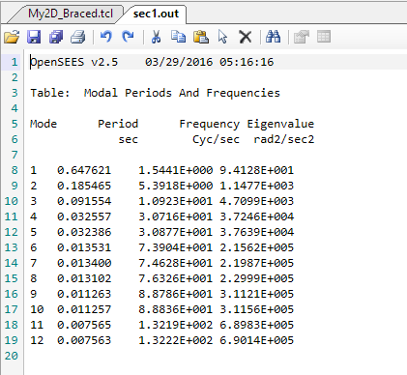The height and width of the screenshot is (375, 407).
Task: Click the time '05:16:16' text
Action: [x=247, y=62]
